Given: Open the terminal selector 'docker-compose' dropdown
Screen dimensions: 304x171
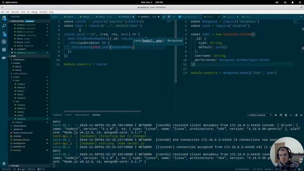Looking at the screenshot, I should [259, 115].
